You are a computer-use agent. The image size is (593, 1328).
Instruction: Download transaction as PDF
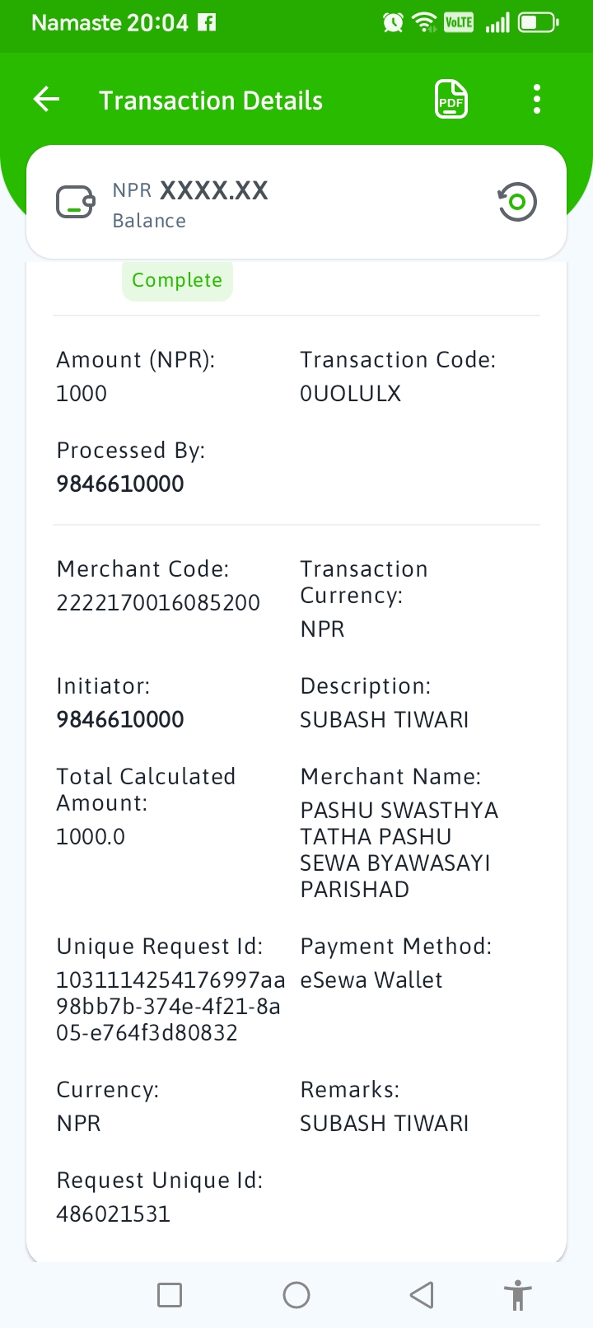tap(451, 100)
